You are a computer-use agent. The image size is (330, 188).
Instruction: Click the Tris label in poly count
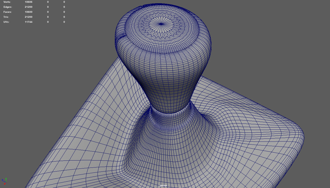pos(6,17)
